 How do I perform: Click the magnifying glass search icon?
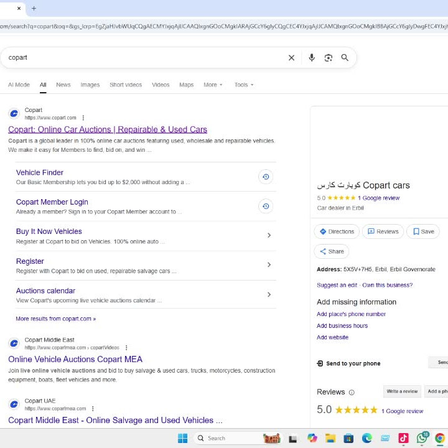(345, 58)
